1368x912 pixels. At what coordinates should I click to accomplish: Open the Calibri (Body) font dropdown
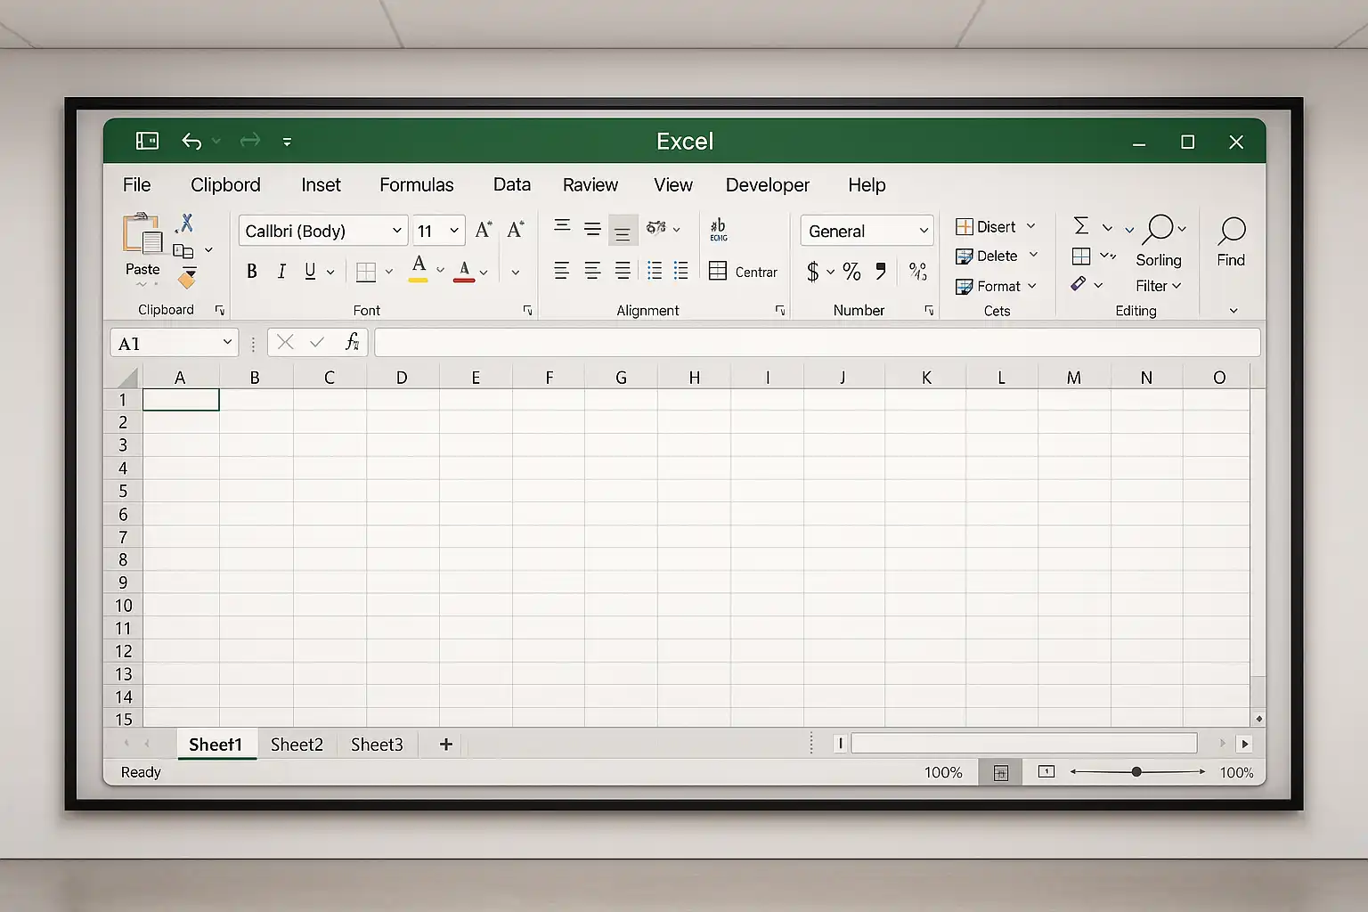pyautogui.click(x=396, y=231)
